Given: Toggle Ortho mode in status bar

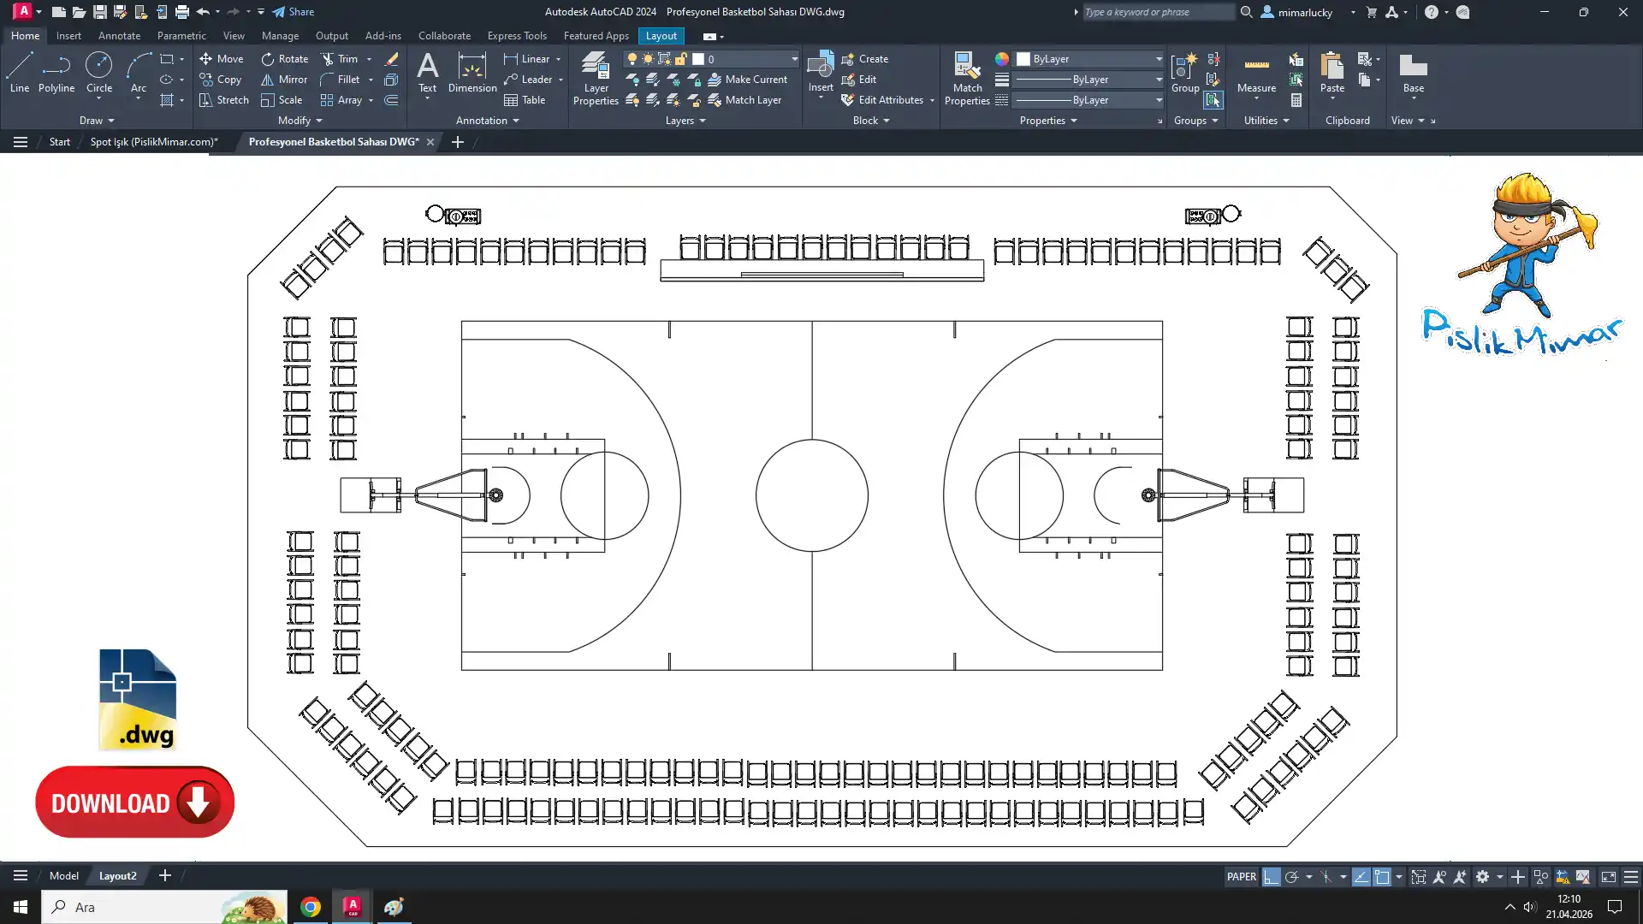Looking at the screenshot, I should click(x=1271, y=877).
